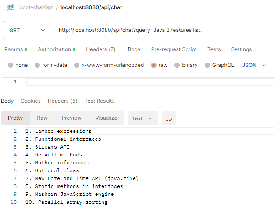Open the request Headers (7) tab
Image resolution: width=274 pixels, height=212 pixels.
click(x=101, y=49)
